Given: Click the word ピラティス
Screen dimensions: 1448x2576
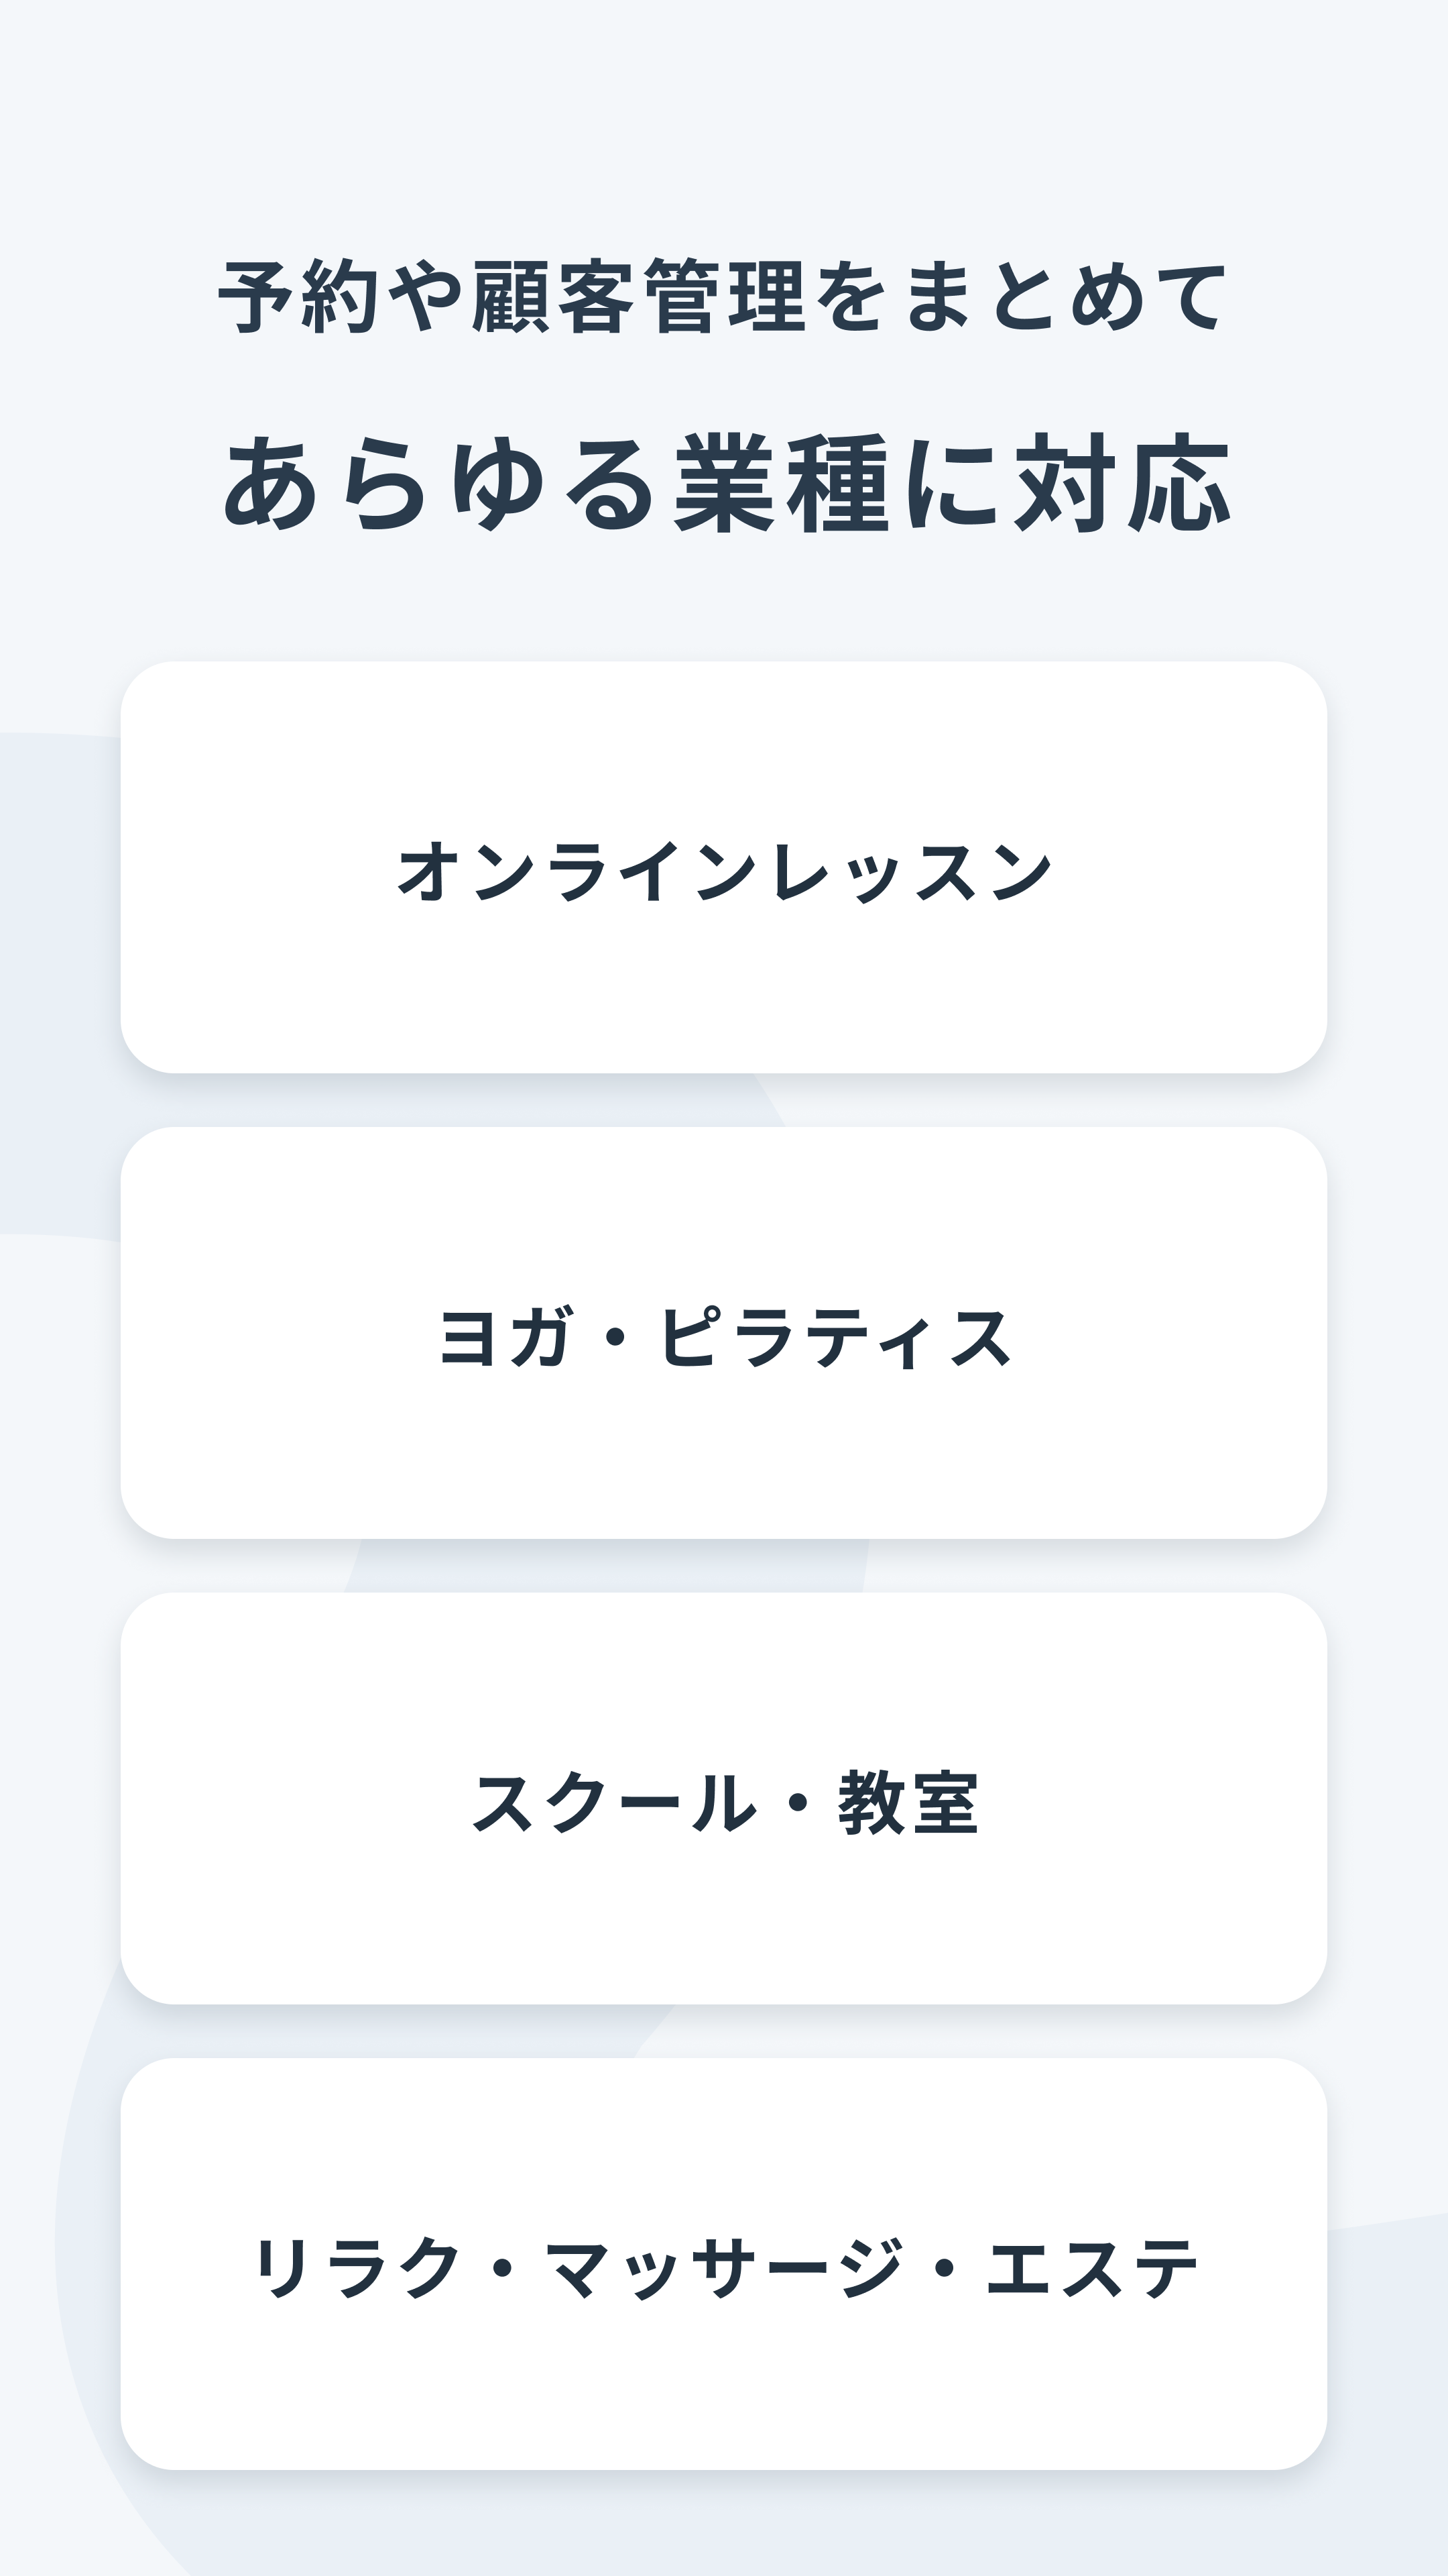Looking at the screenshot, I should coord(835,1336).
